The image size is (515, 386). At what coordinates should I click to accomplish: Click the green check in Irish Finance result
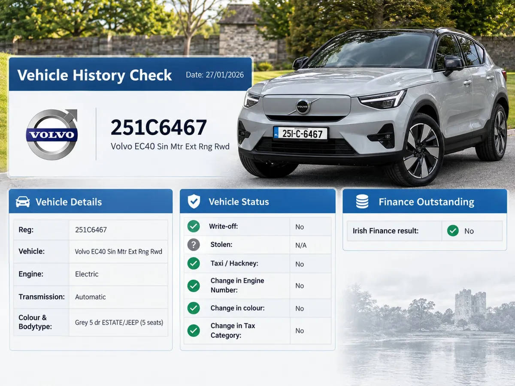pos(453,231)
